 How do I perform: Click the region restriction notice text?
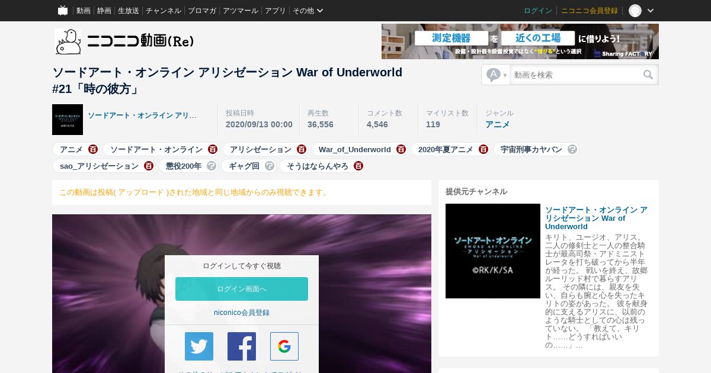pos(194,192)
